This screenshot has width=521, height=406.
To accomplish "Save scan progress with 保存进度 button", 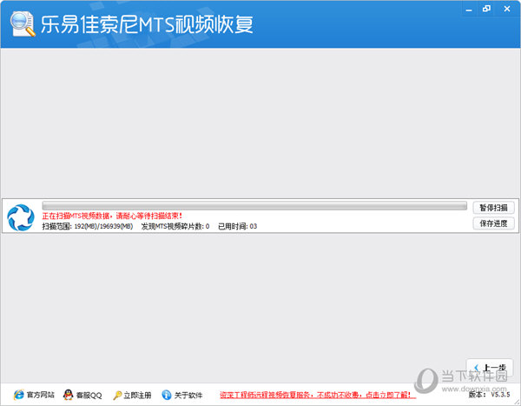I will point(493,223).
